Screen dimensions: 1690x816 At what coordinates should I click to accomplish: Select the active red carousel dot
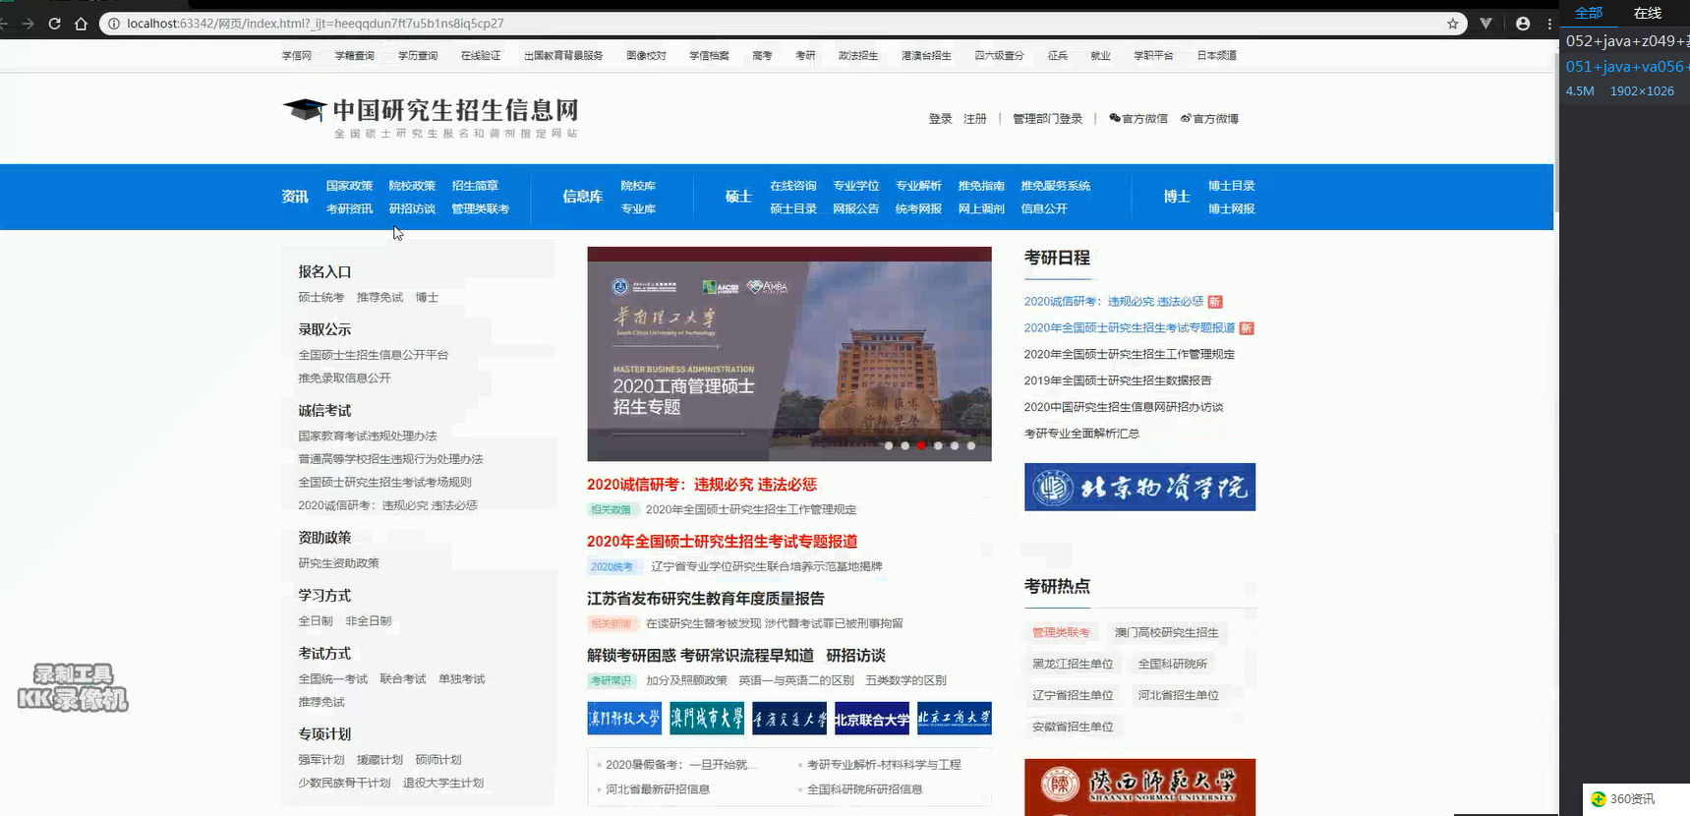tap(921, 445)
